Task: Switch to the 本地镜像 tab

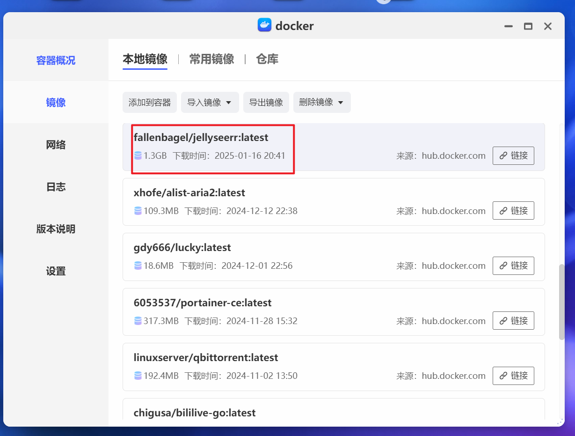Action: click(145, 59)
